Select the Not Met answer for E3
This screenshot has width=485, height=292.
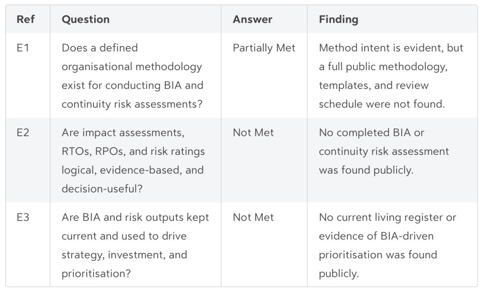[253, 217]
